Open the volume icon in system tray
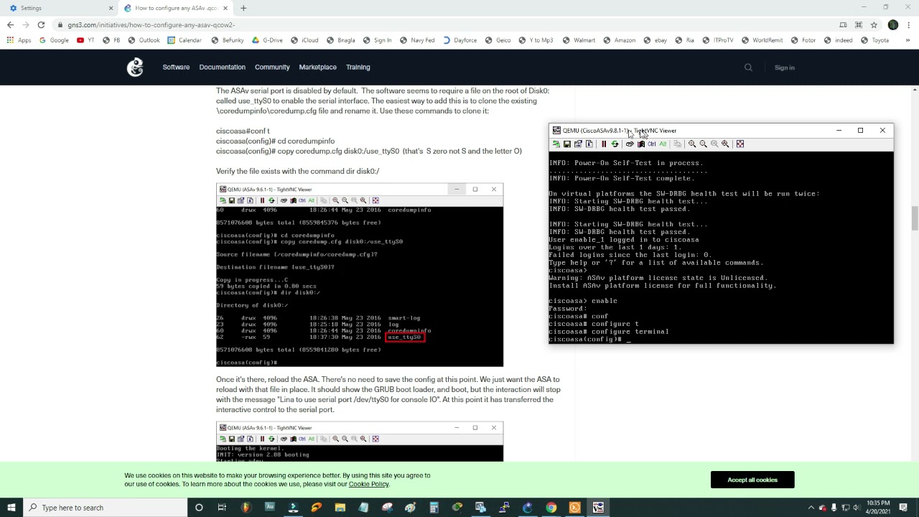 [857, 508]
